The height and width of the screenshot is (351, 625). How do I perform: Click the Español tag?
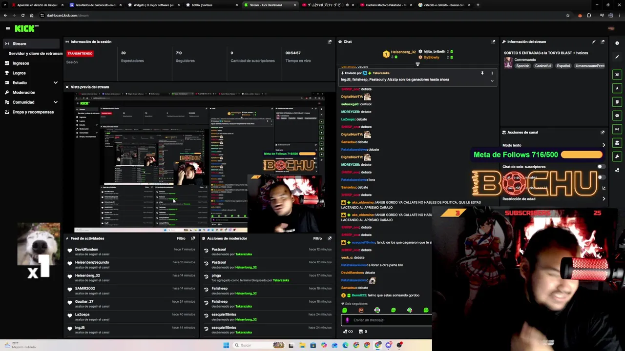coord(563,66)
